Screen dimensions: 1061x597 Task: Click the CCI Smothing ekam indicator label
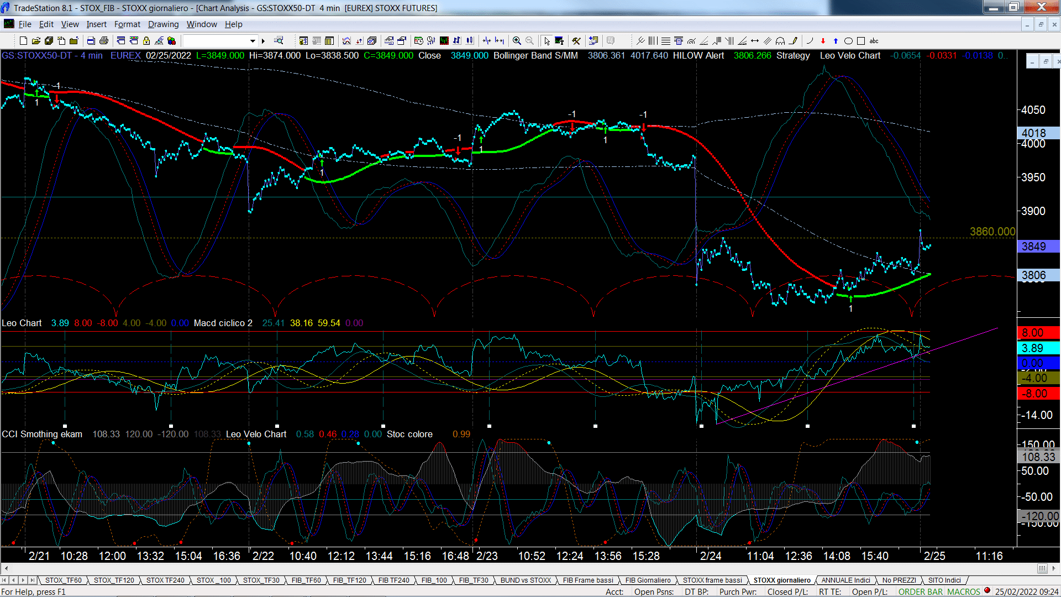[42, 434]
